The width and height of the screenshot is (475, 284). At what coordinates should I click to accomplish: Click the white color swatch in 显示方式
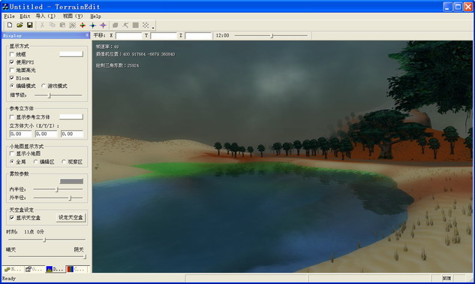[71, 54]
